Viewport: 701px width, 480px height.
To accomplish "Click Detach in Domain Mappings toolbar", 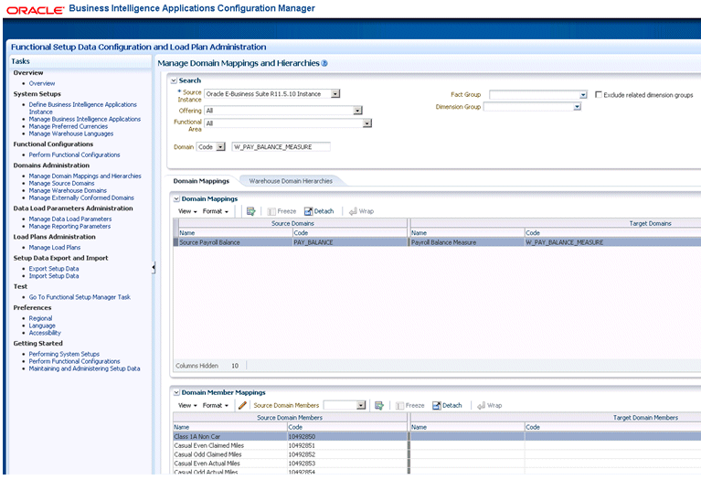I will click(x=319, y=211).
